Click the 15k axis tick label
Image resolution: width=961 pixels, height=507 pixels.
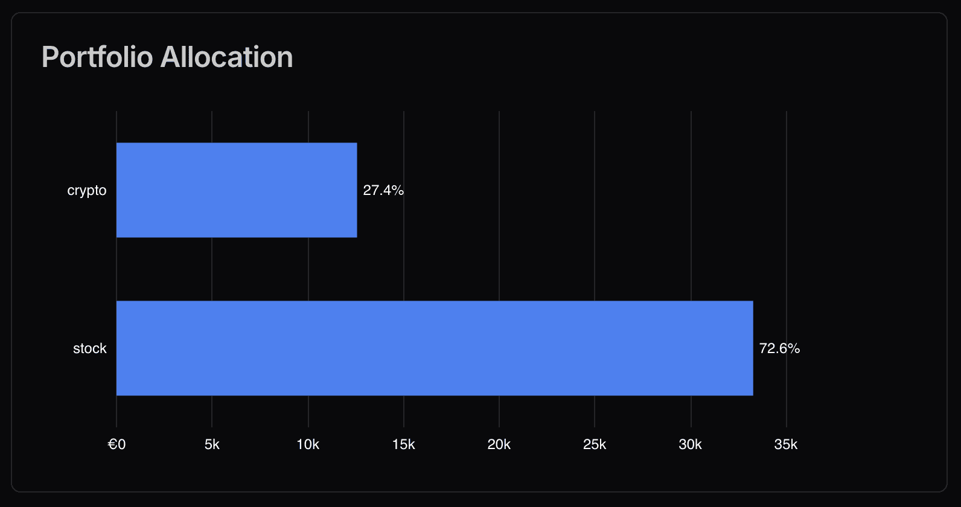(x=403, y=445)
